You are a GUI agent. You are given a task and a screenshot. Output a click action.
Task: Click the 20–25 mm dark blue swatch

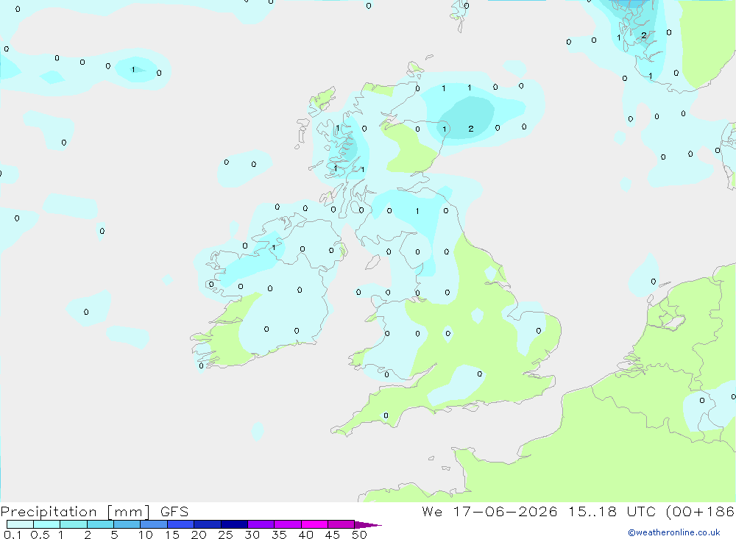click(x=208, y=524)
